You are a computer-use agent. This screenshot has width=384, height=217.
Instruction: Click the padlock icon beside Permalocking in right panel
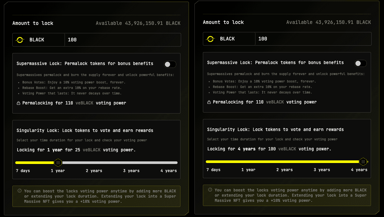[209, 102]
